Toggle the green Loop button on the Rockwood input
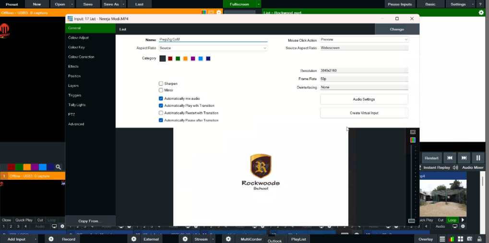The height and width of the screenshot is (243, 489). click(452, 220)
